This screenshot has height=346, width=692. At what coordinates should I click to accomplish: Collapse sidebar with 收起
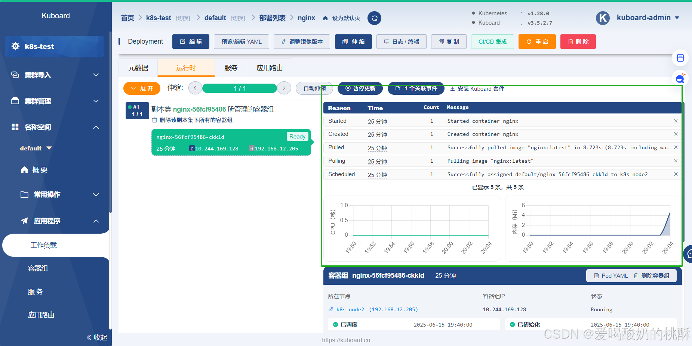tap(97, 337)
